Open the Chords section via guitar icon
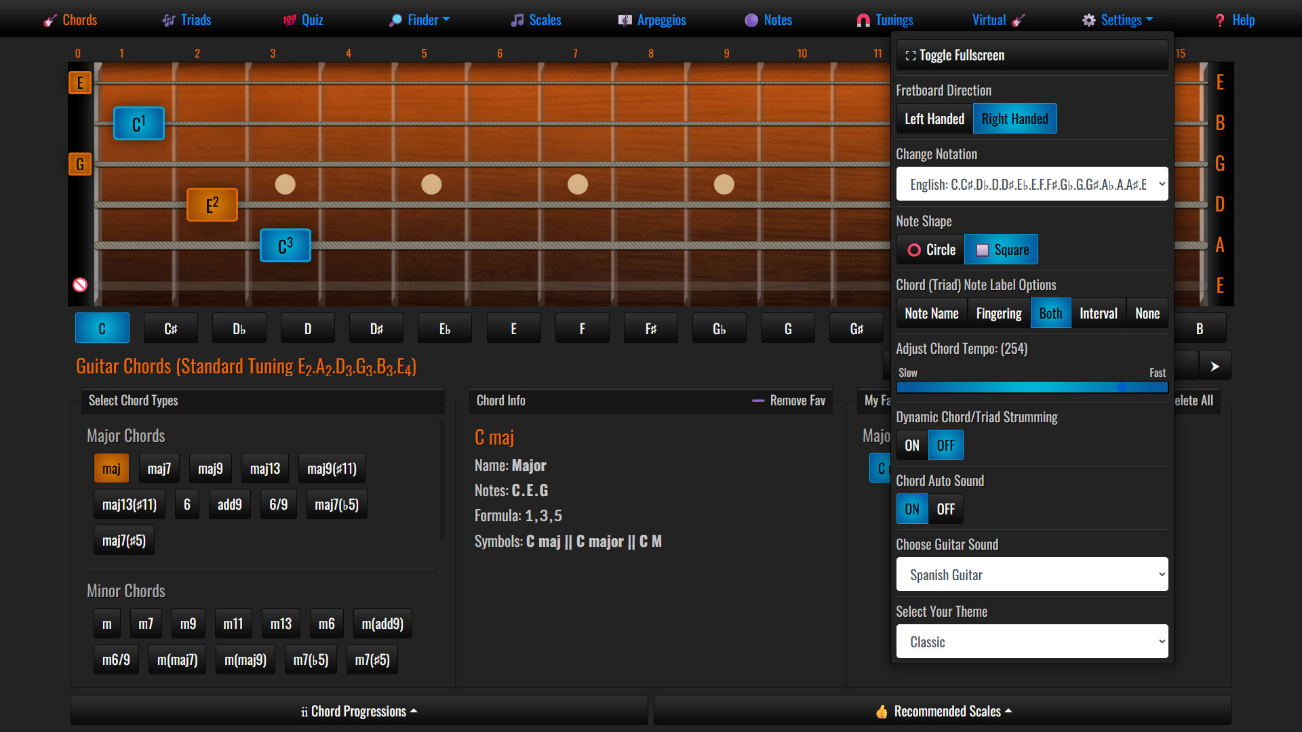 (x=50, y=20)
